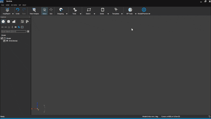Close the Explorer panel
Screen dimensions: 211x119
pos(29,17)
